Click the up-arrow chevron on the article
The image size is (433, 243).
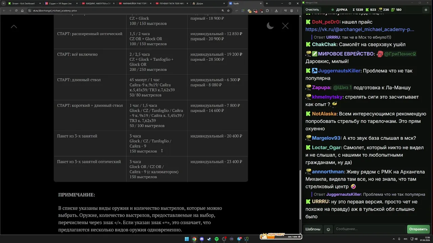[x=14, y=26]
